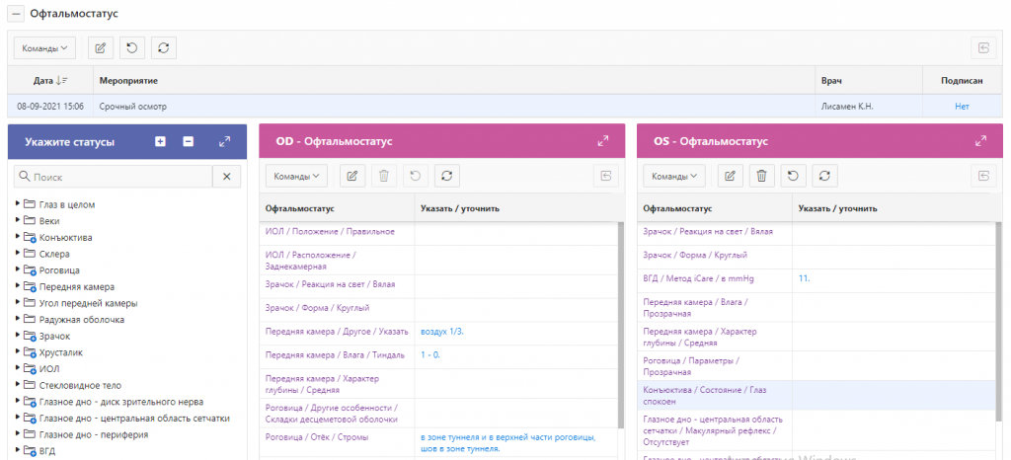Maximize the OS - Офтальмостатус panel
1011x460 pixels.
point(980,142)
